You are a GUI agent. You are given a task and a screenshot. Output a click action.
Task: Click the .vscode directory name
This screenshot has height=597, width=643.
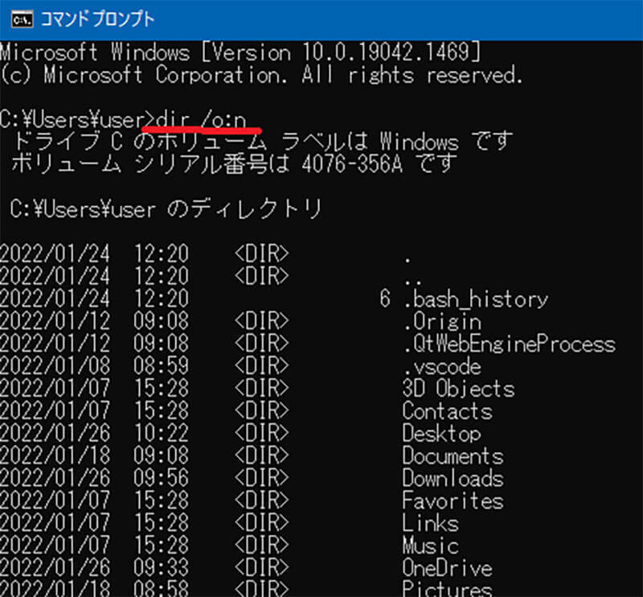pos(441,367)
